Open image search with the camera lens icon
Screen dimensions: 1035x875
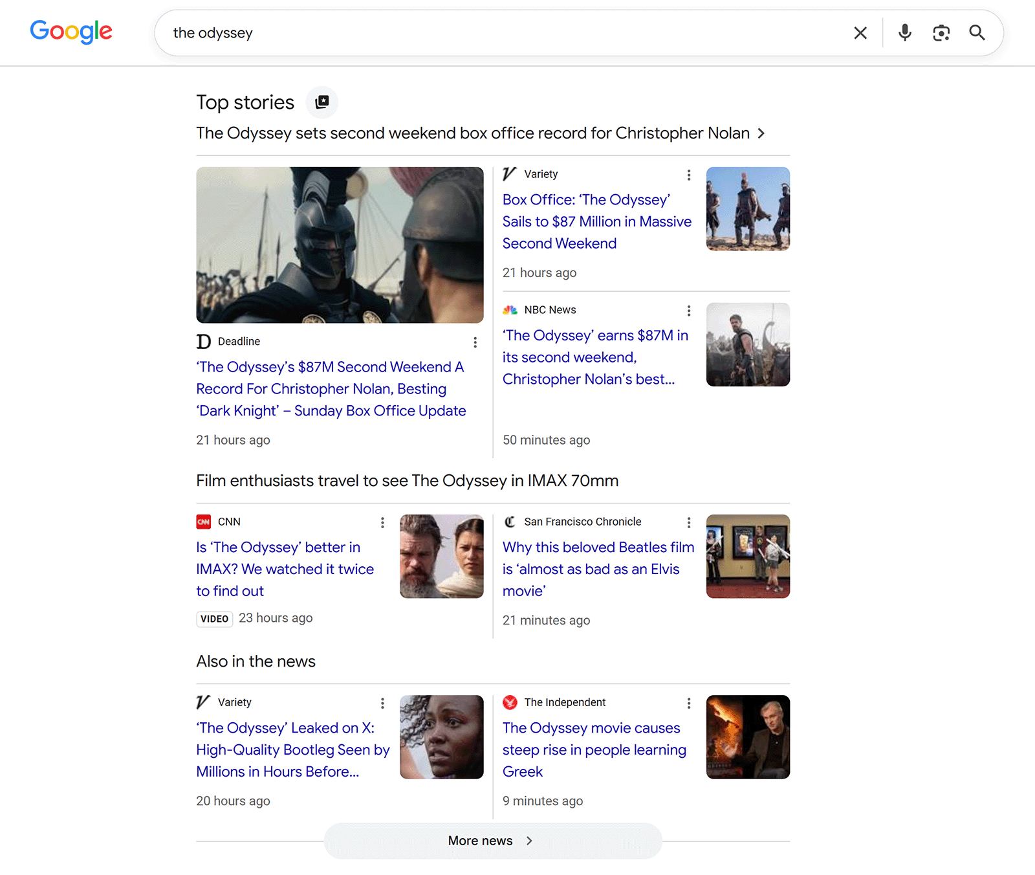point(941,33)
